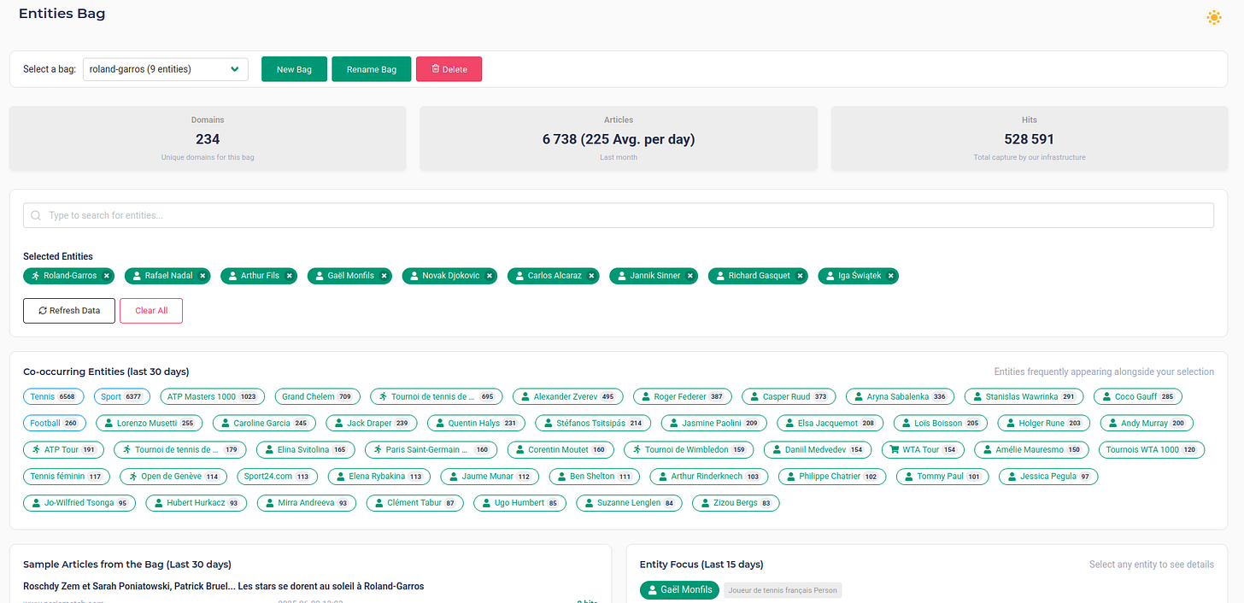Screen dimensions: 1244x603
Task: Add Tennis féminin entity tag
Action: (x=67, y=477)
